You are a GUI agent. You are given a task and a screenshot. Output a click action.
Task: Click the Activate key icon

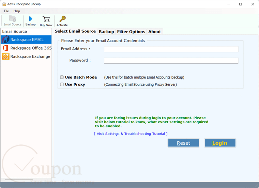click(62, 21)
